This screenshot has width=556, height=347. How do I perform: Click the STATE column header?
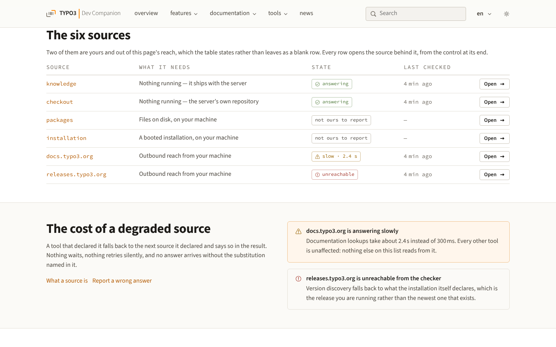321,67
